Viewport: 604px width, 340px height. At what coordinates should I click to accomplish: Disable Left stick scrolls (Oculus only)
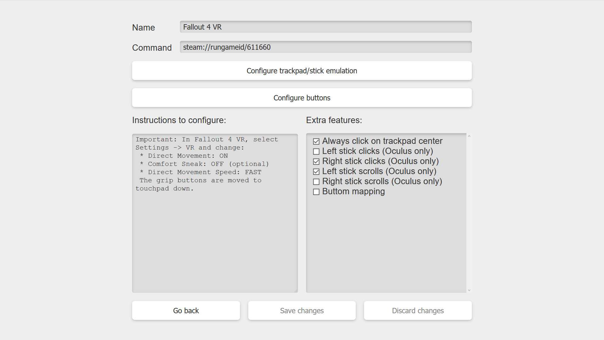(x=316, y=172)
